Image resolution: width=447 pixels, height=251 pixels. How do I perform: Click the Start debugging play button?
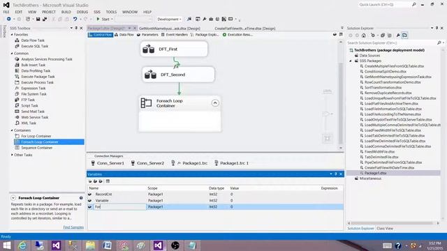point(98,19)
